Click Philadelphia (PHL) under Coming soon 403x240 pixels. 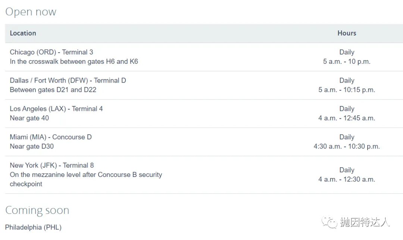tap(33, 227)
